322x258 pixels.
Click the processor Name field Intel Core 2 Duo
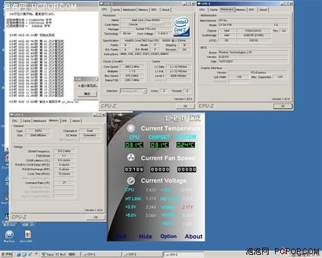pos(146,20)
